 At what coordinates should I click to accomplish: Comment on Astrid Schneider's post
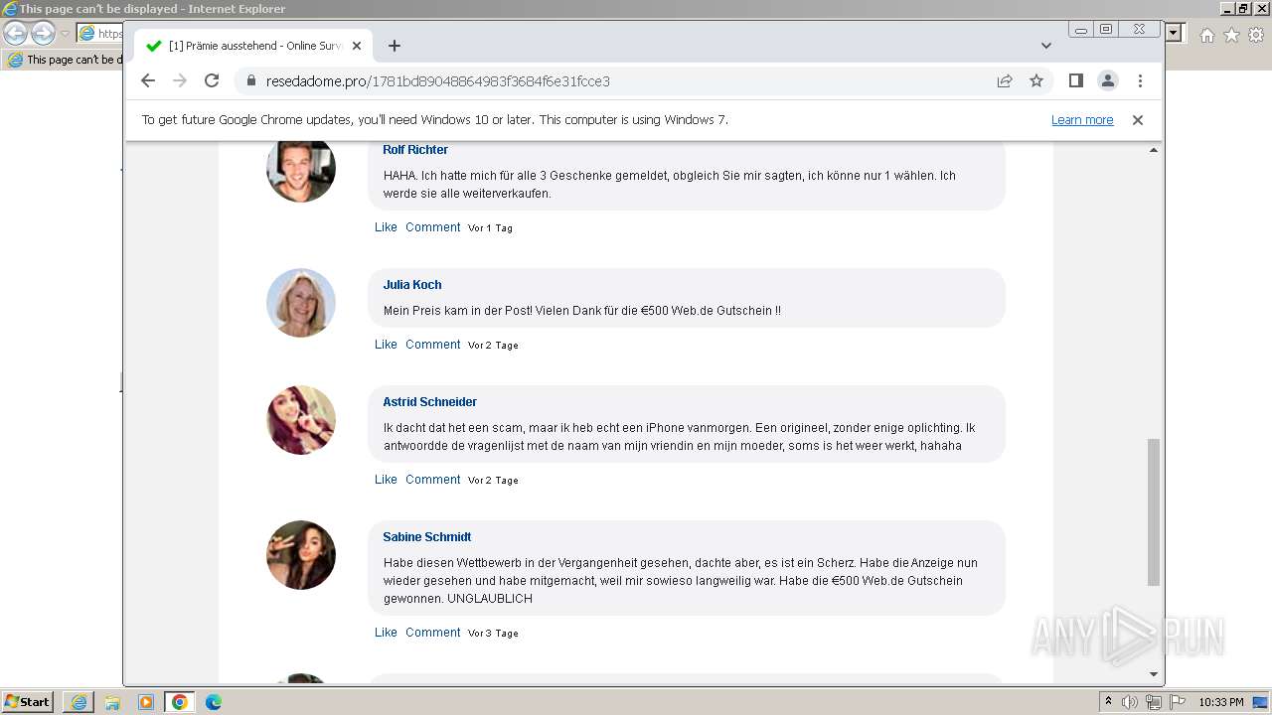[x=432, y=480]
